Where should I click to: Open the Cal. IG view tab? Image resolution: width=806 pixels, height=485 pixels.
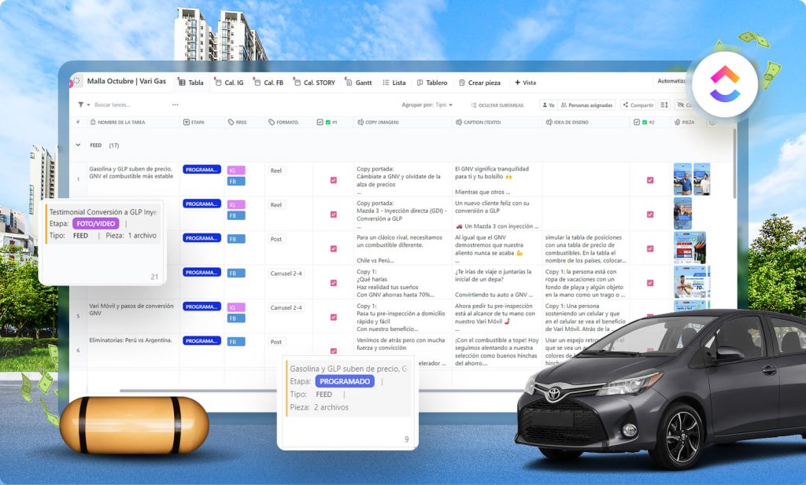pyautogui.click(x=229, y=83)
